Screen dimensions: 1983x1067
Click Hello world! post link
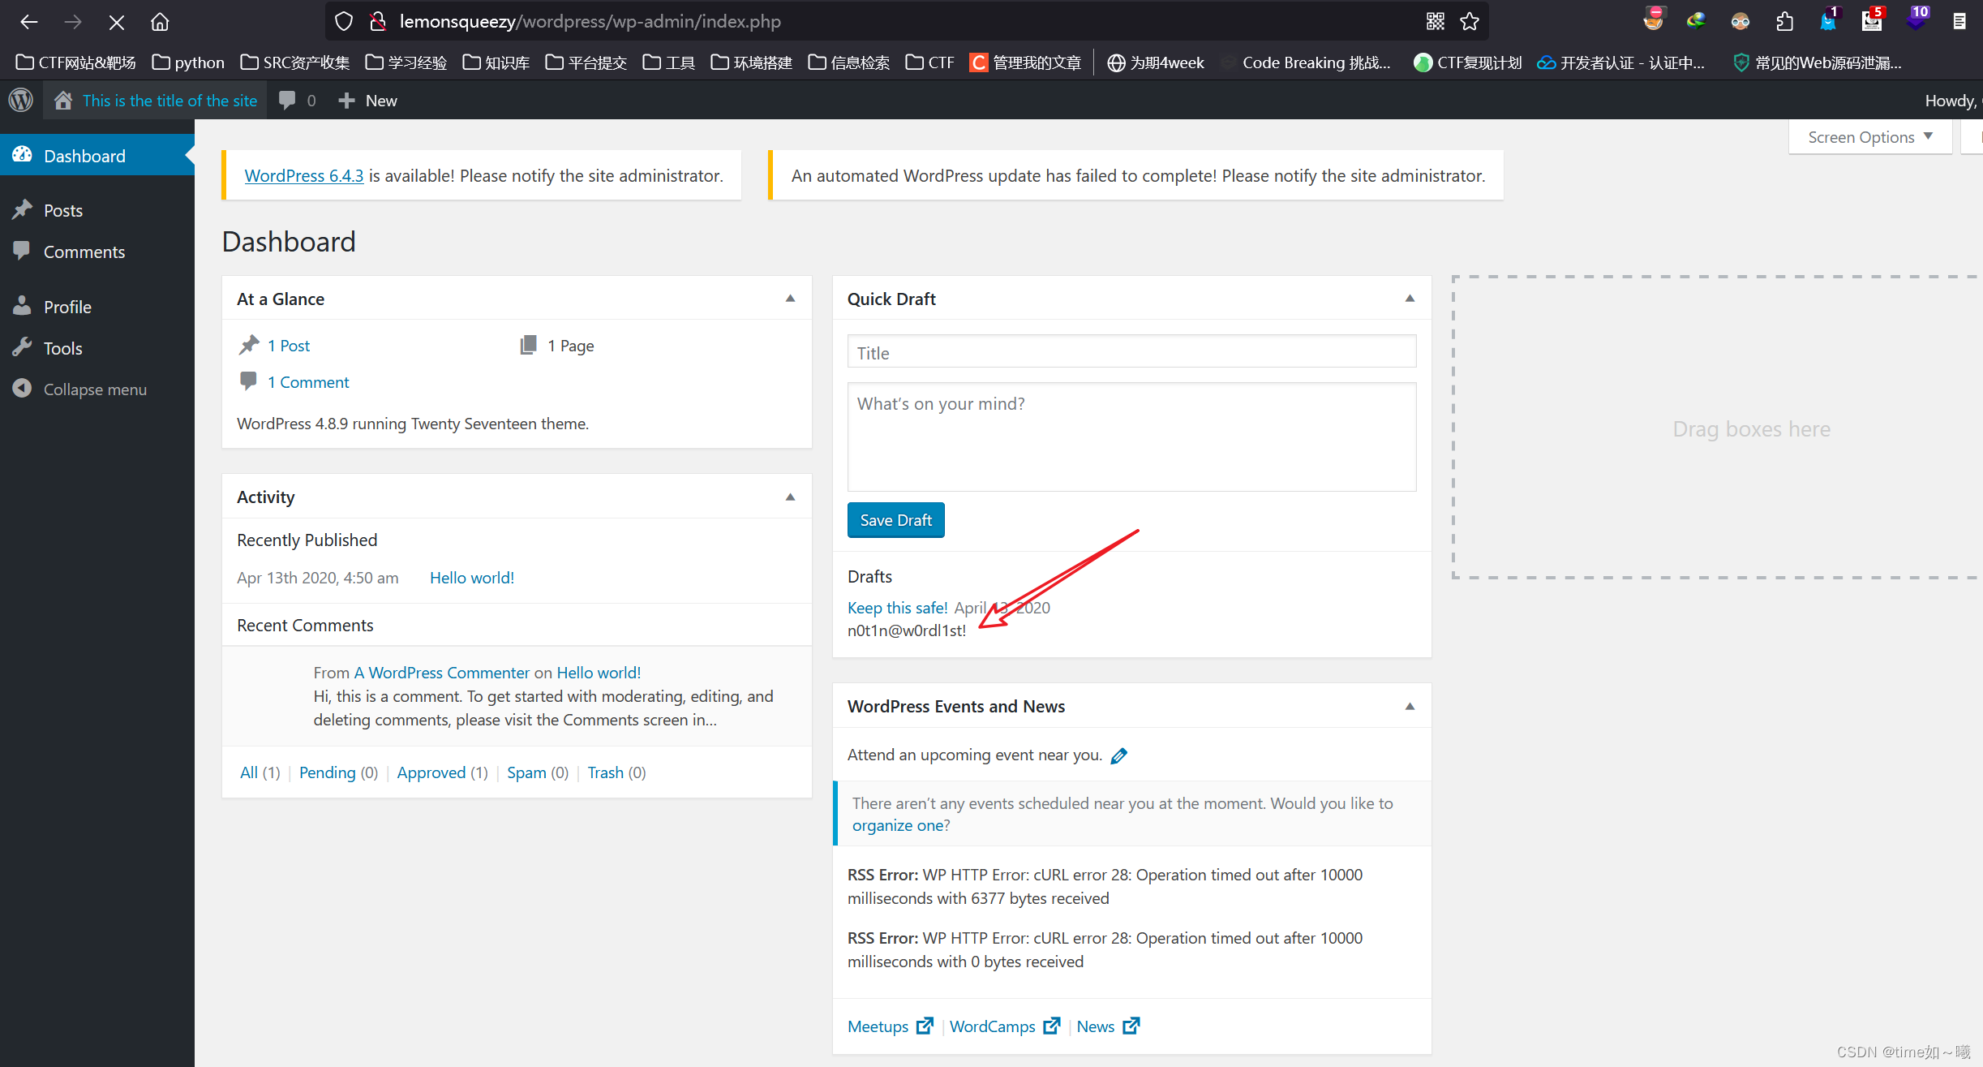pyautogui.click(x=471, y=575)
